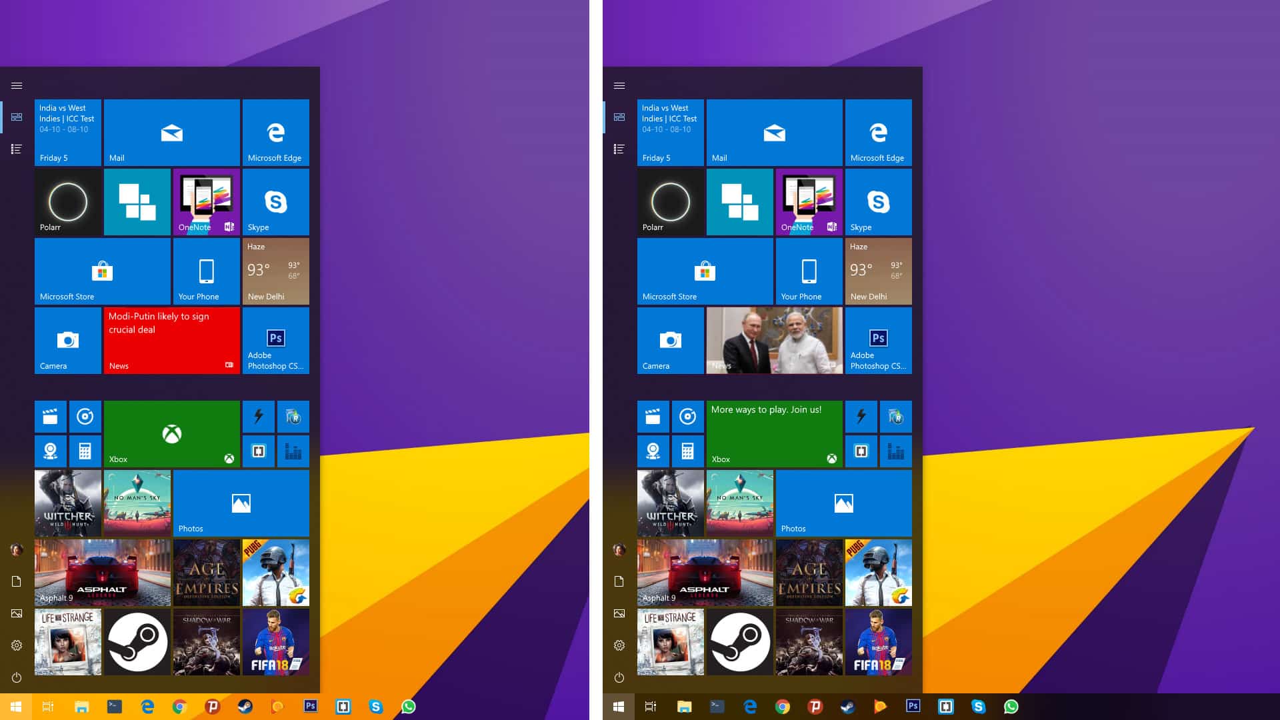
Task: Open Photos tile in right Start menu
Action: [843, 503]
